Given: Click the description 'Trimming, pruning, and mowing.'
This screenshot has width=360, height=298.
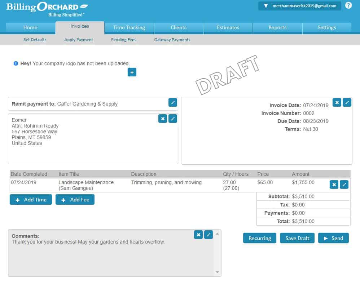Looking at the screenshot, I should (167, 182).
